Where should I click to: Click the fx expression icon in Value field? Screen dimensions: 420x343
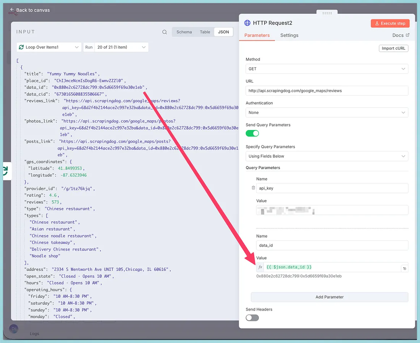coord(260,267)
